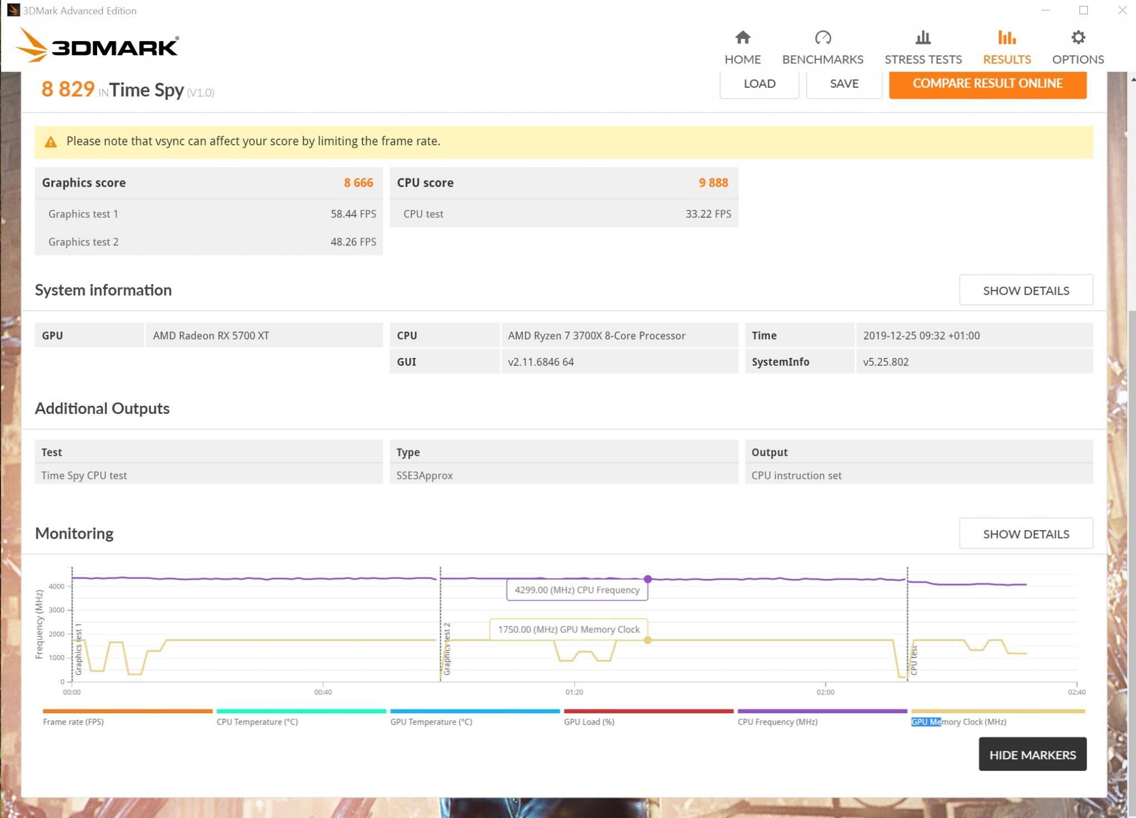Click the yellow GPU Memory Clock data point

pos(648,640)
